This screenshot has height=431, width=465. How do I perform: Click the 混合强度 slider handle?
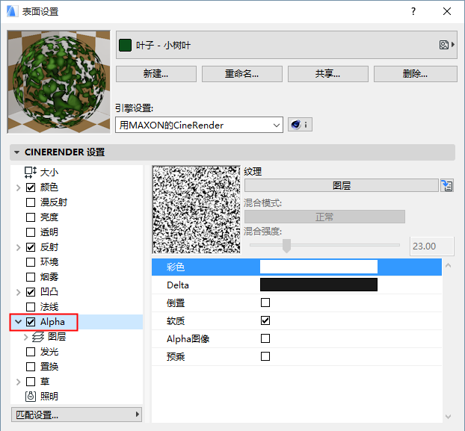[x=286, y=246]
